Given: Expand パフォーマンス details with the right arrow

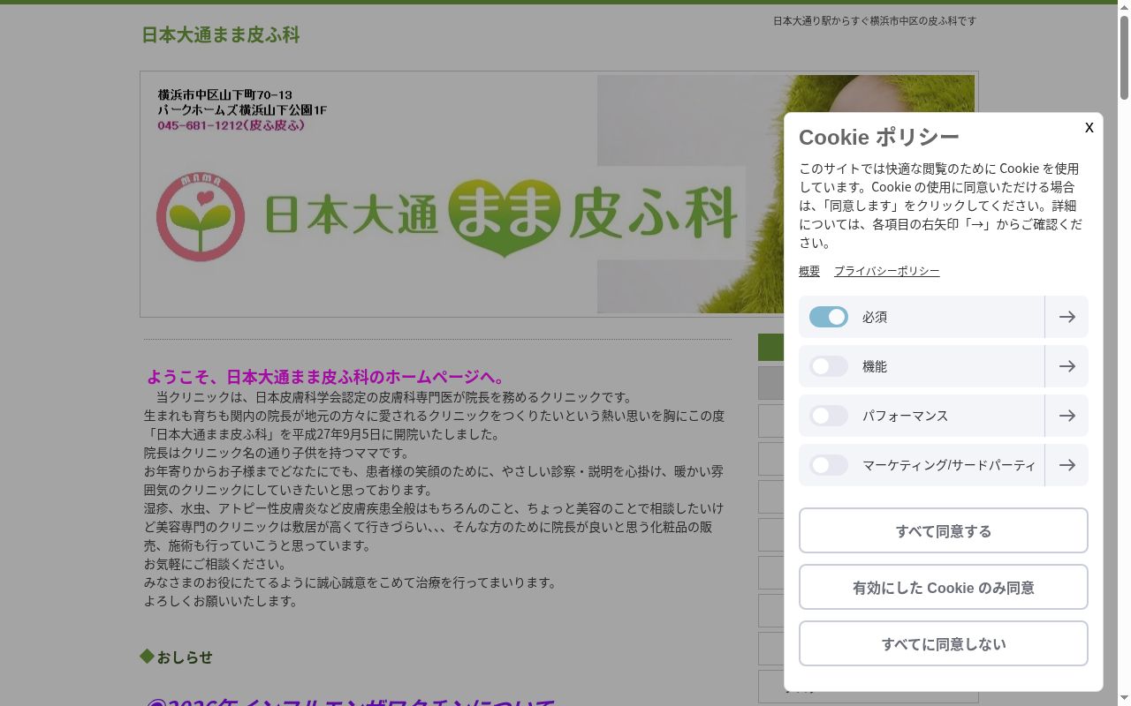Looking at the screenshot, I should coord(1066,416).
